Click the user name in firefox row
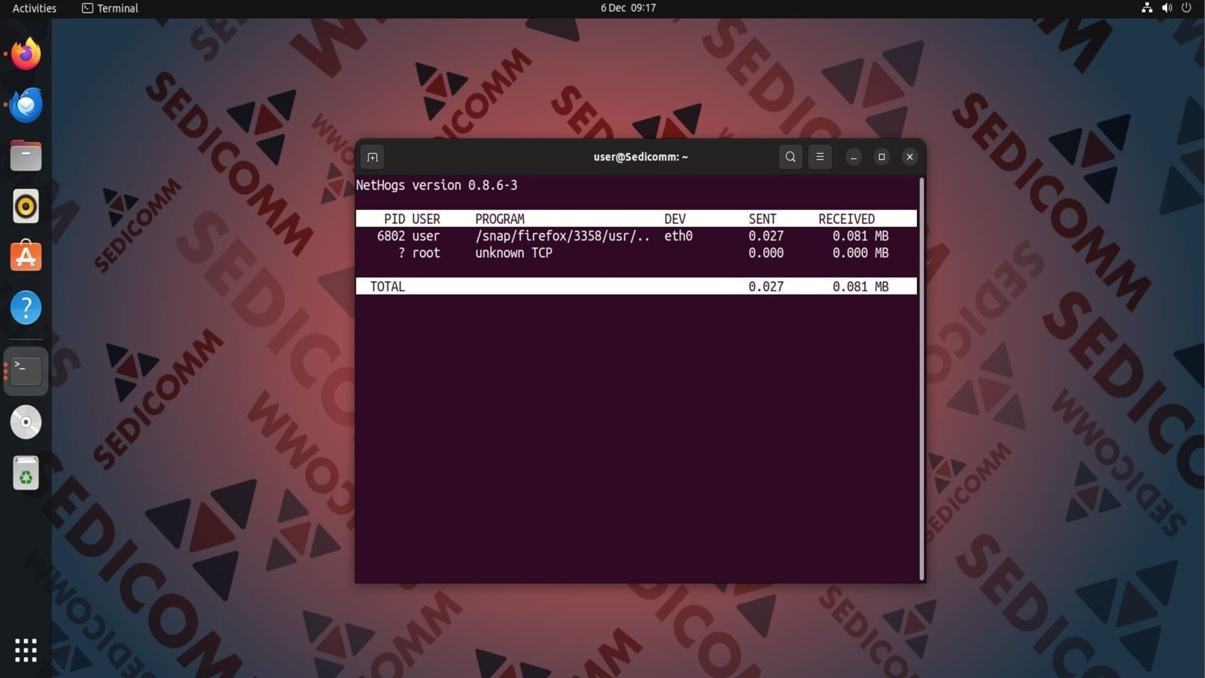 tap(426, 236)
